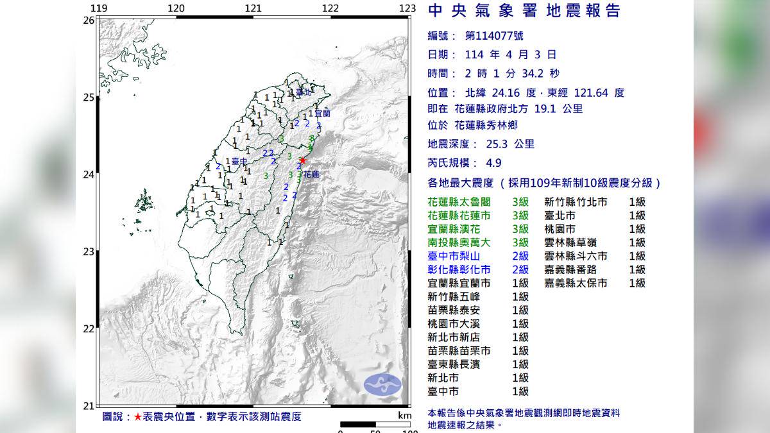770x433 pixels.
Task: Click the blue weather administration logo
Action: (x=382, y=384)
